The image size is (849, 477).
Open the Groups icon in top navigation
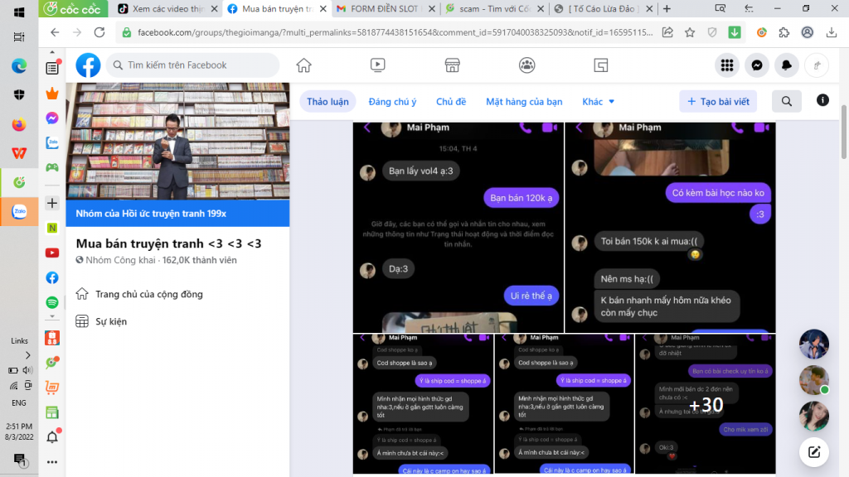pyautogui.click(x=526, y=65)
